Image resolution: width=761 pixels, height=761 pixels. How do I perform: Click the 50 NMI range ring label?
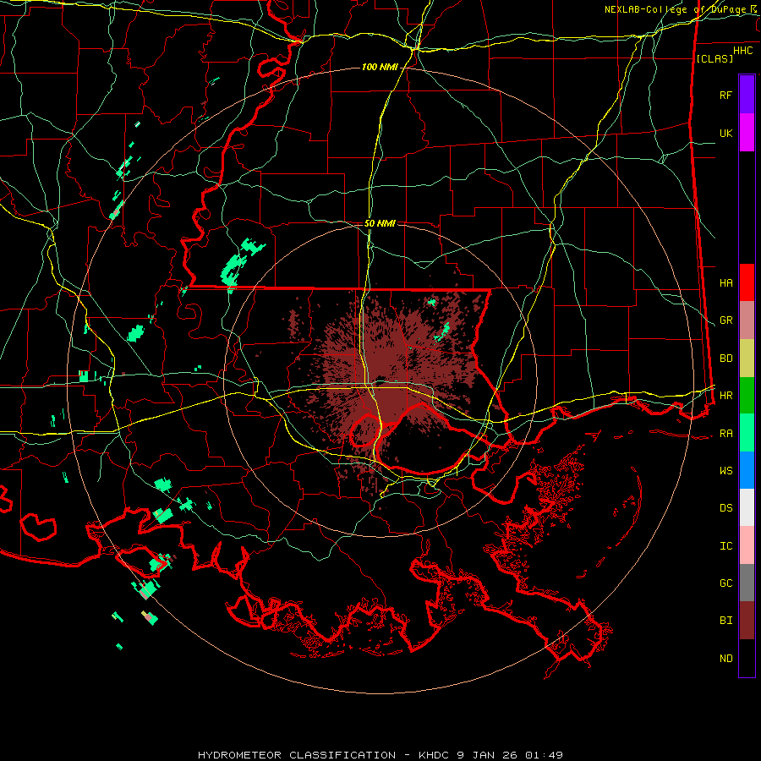[x=380, y=223]
